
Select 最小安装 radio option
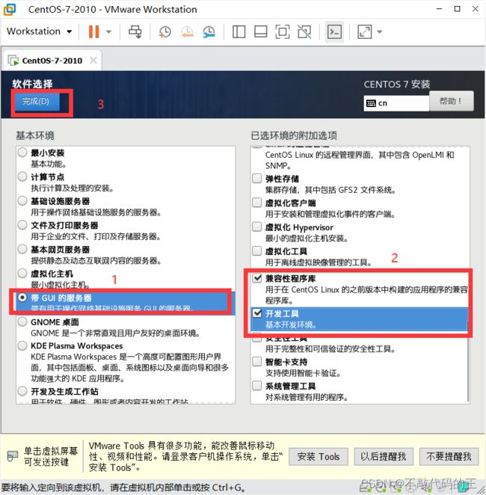tap(22, 153)
